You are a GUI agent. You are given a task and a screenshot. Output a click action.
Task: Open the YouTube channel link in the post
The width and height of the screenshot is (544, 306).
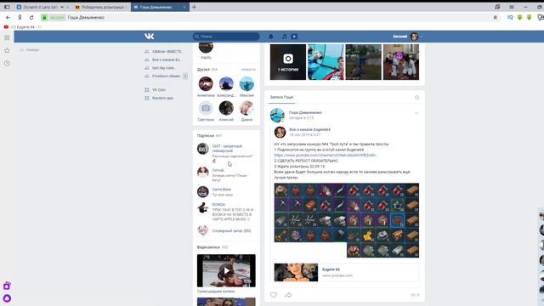tap(325, 155)
